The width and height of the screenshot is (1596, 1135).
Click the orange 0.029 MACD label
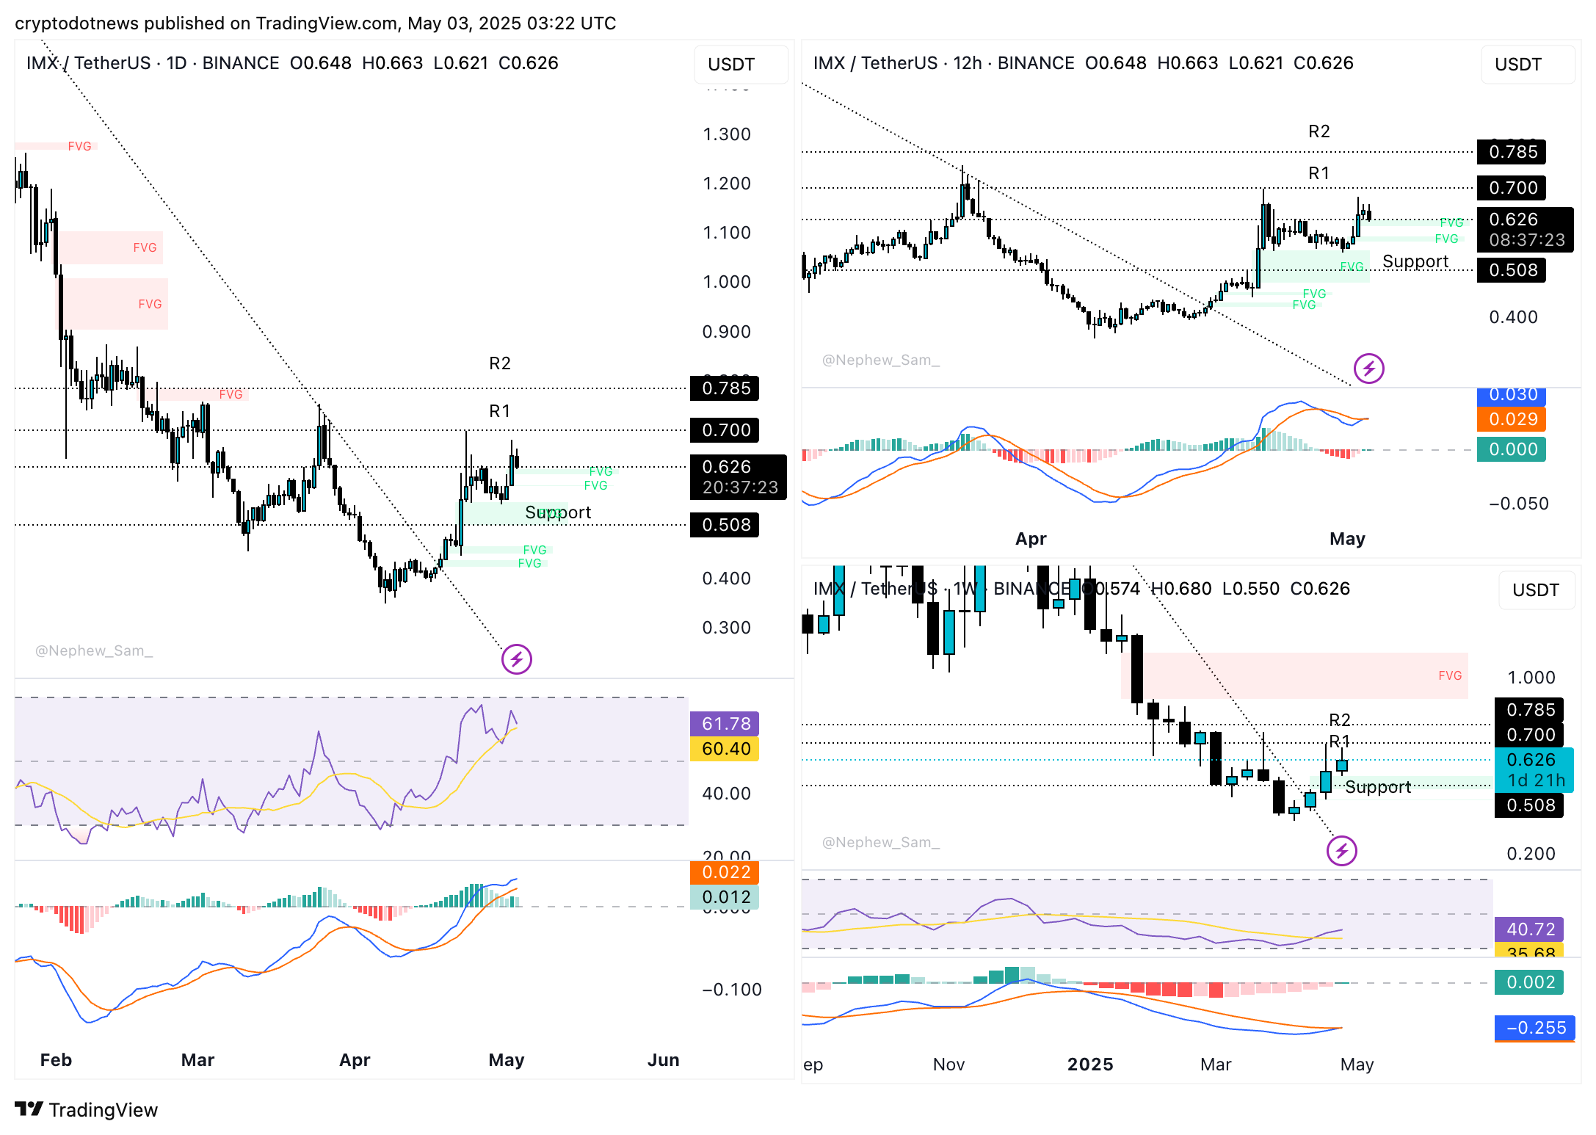click(1512, 419)
